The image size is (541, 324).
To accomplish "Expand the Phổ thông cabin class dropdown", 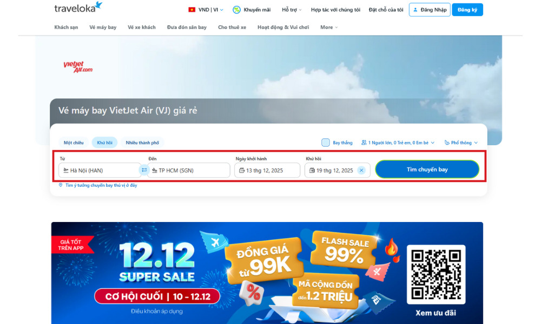I will tap(460, 143).
